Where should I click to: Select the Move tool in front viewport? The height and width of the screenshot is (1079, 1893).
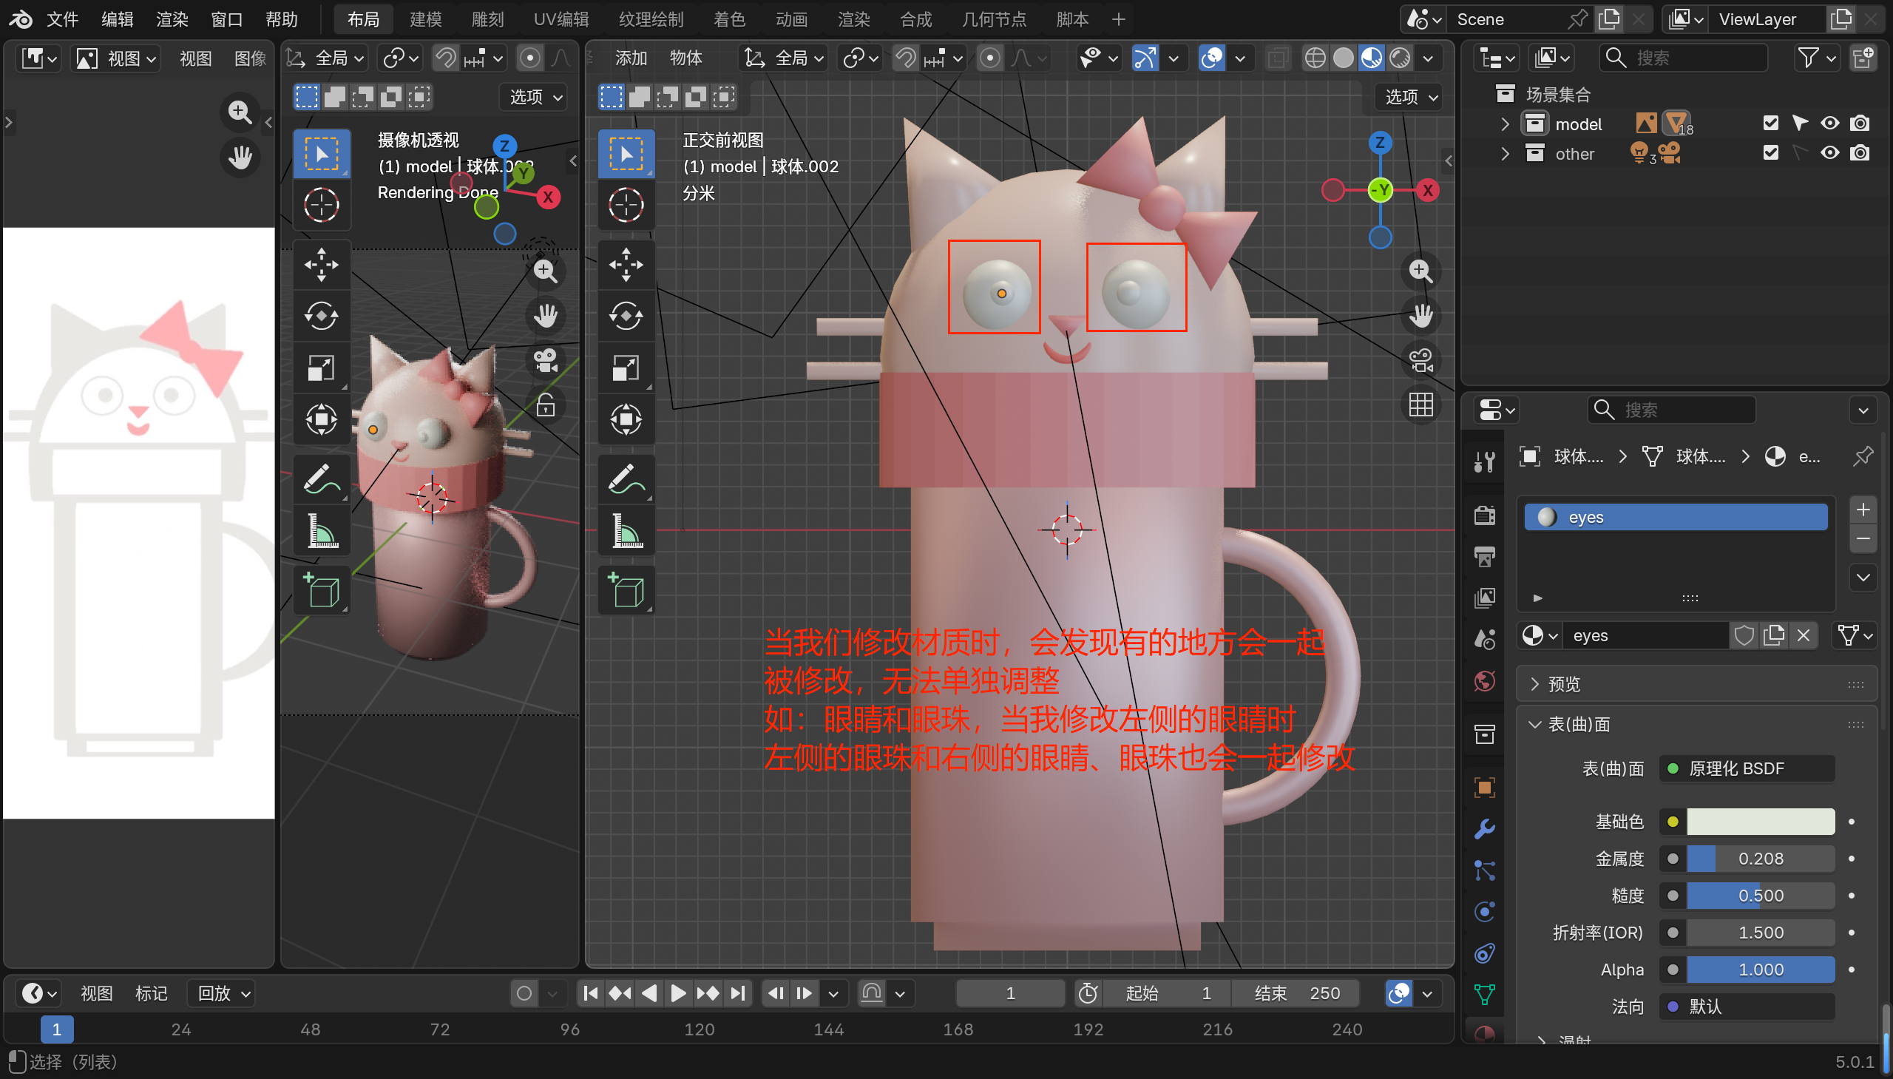626,265
